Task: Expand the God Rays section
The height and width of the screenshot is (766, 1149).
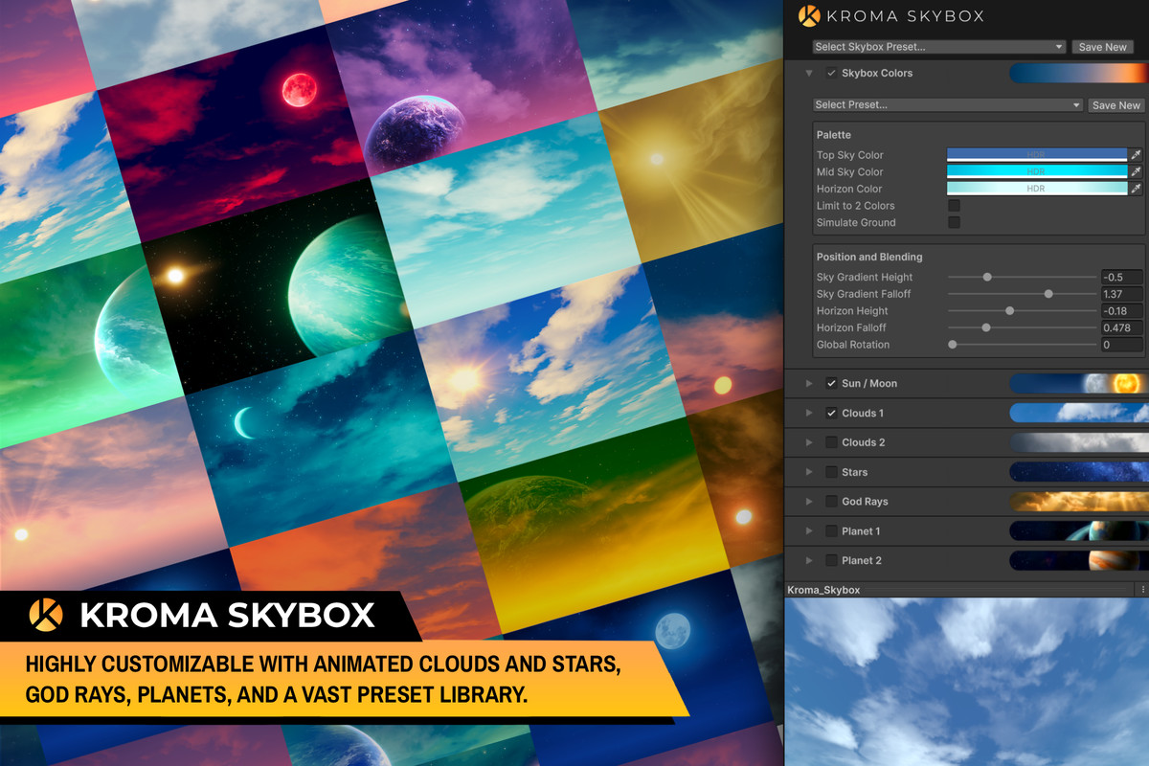Action: pos(809,502)
